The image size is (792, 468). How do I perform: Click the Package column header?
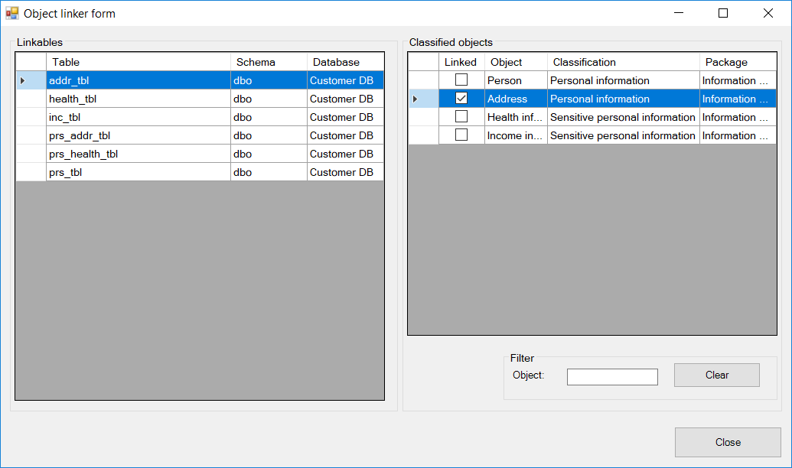point(735,62)
